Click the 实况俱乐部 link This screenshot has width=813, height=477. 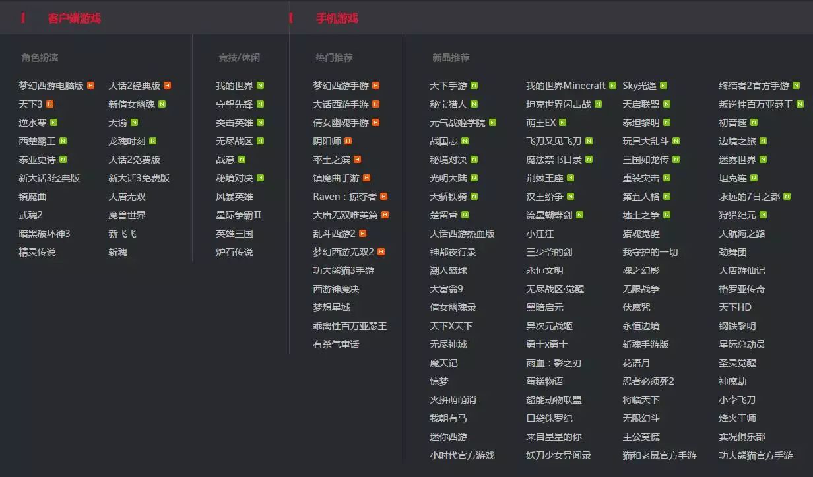click(742, 437)
